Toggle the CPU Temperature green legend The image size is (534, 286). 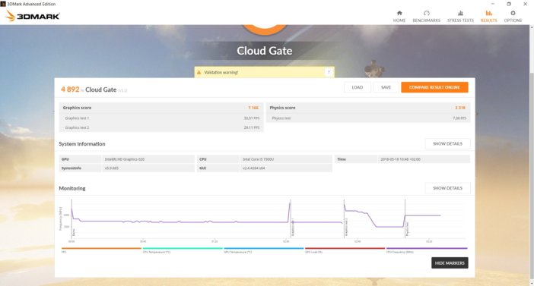(183, 248)
